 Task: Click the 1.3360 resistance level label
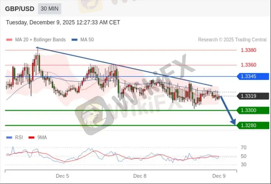pyautogui.click(x=249, y=65)
